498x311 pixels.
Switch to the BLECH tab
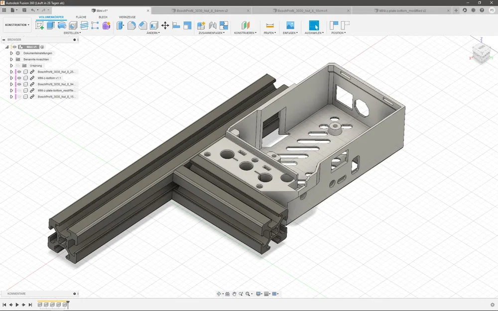[x=103, y=17]
